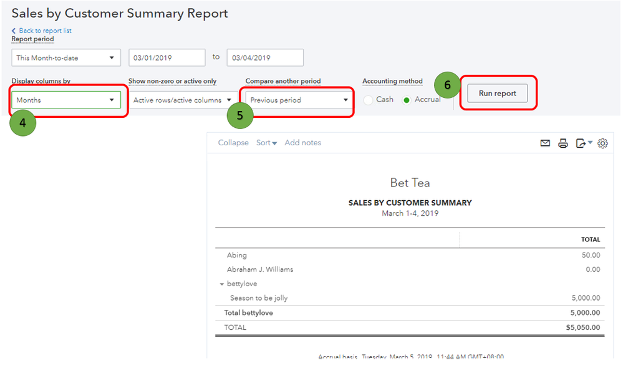Click the Compare another period label
Screen dimensions: 623x371
click(x=283, y=81)
